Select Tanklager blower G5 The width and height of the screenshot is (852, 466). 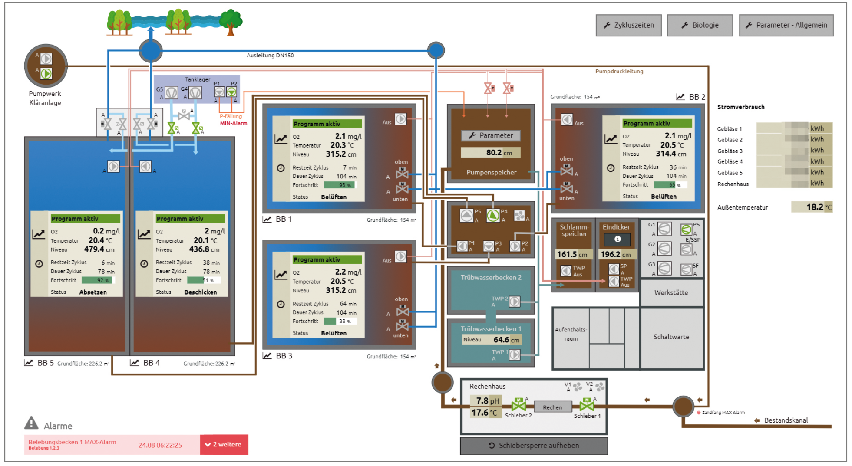(172, 92)
